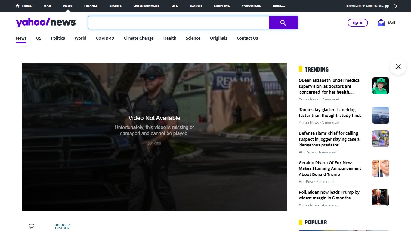Viewport: 411px width, 231px height.
Task: Close the panel with the X button
Action: pos(398,66)
